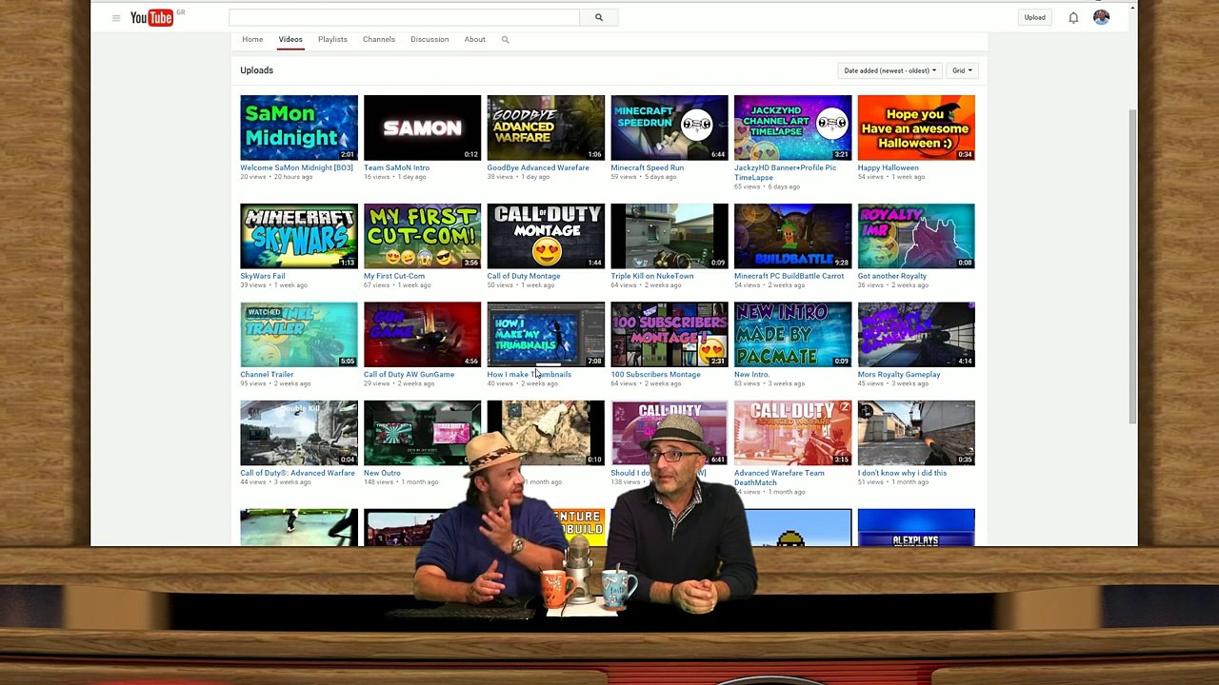Click the 'Happy Halloween' title link
This screenshot has height=685, width=1219.
[x=888, y=167]
